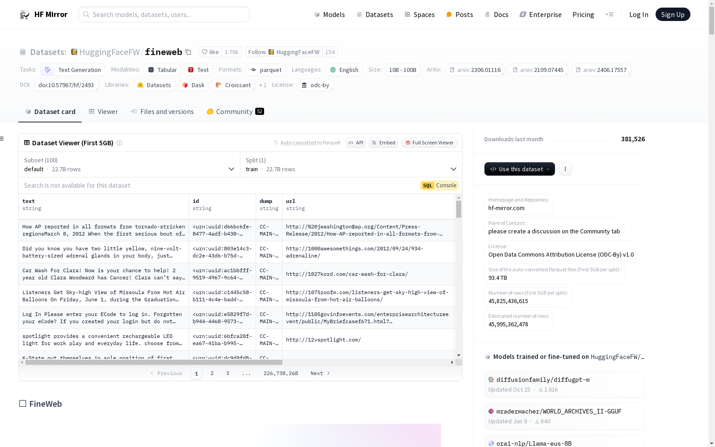Go to page 2 of the table
This screenshot has width=715, height=447.
(x=212, y=374)
